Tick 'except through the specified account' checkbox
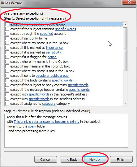 click(7, 34)
